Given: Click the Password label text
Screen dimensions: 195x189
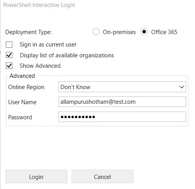Looking at the screenshot, I should click(20, 117).
